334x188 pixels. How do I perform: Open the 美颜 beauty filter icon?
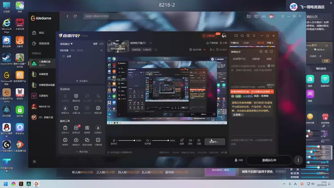coord(182,140)
